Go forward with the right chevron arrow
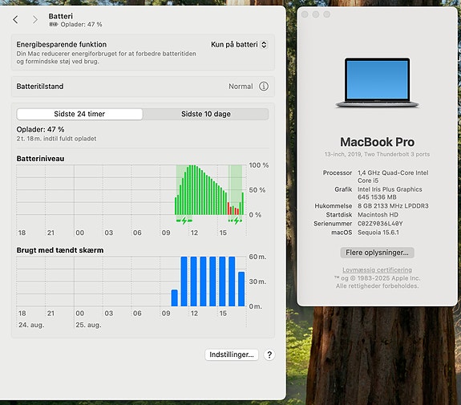 35,20
